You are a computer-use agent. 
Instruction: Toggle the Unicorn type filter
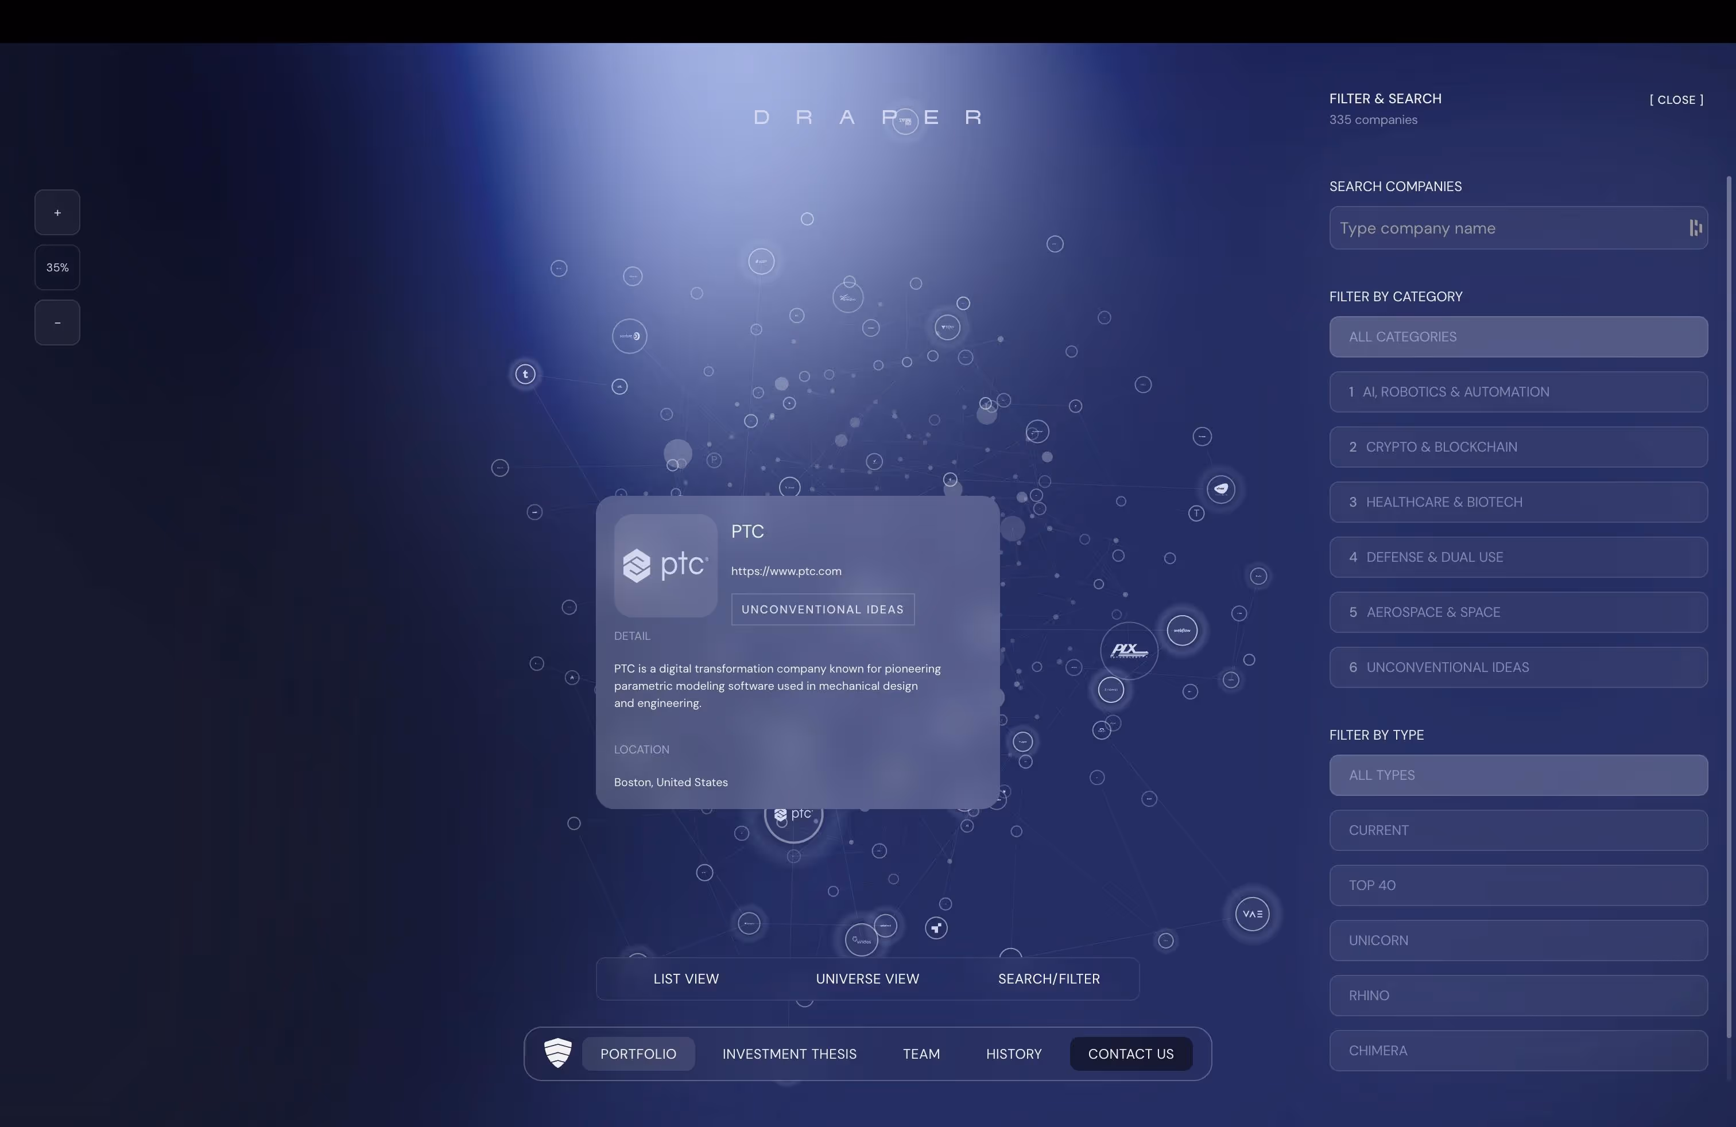click(1517, 941)
